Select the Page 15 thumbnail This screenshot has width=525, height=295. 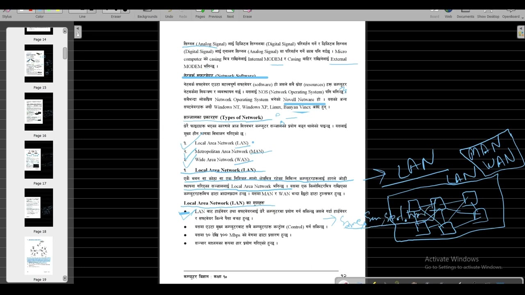pos(39,64)
